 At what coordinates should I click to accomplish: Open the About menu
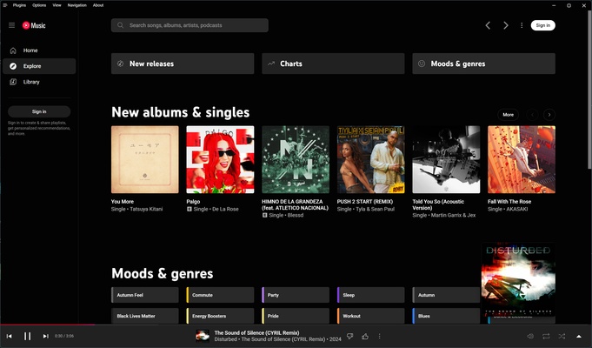[x=98, y=5]
